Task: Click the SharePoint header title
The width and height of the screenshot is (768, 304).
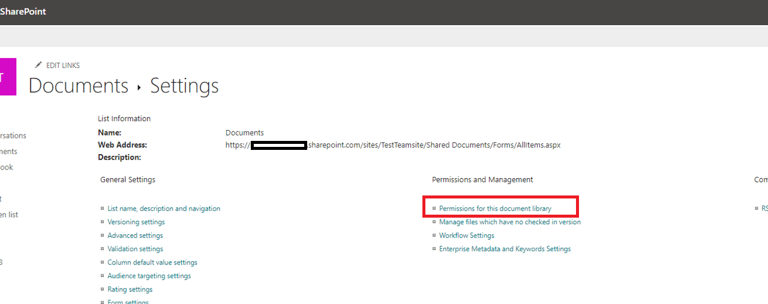Action: point(23,11)
